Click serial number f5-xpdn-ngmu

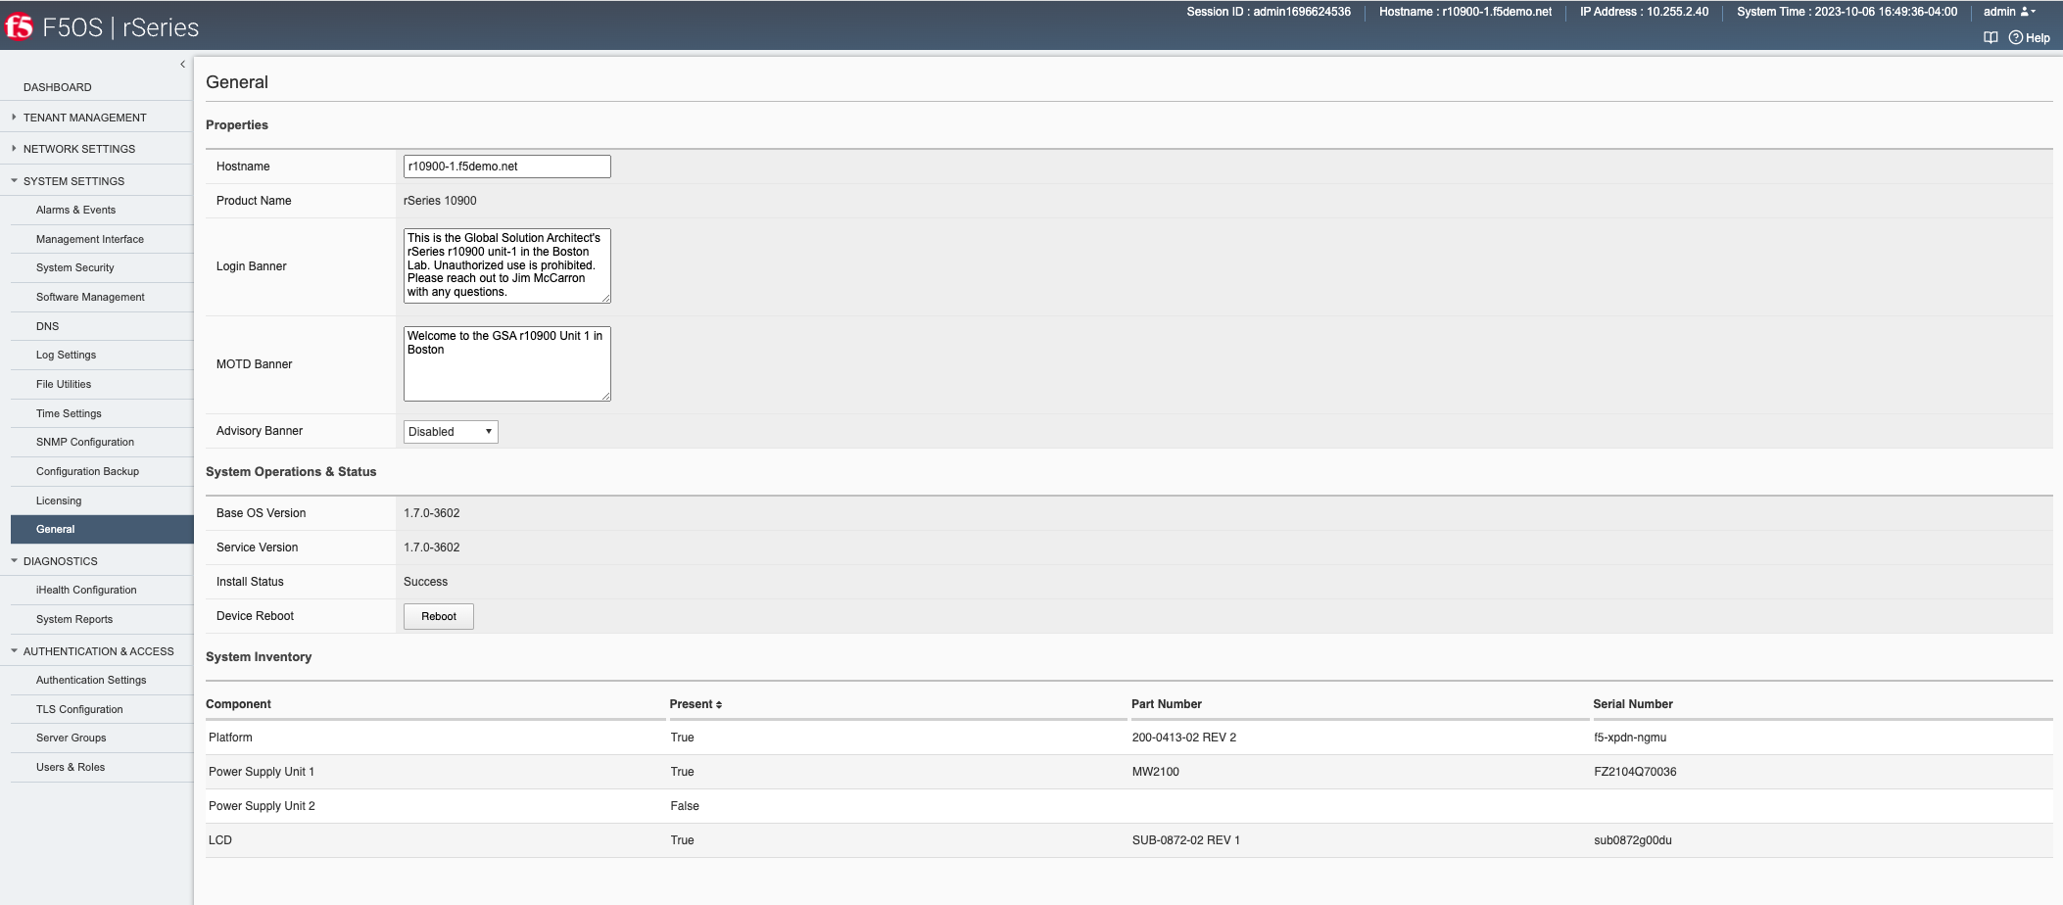click(1630, 738)
